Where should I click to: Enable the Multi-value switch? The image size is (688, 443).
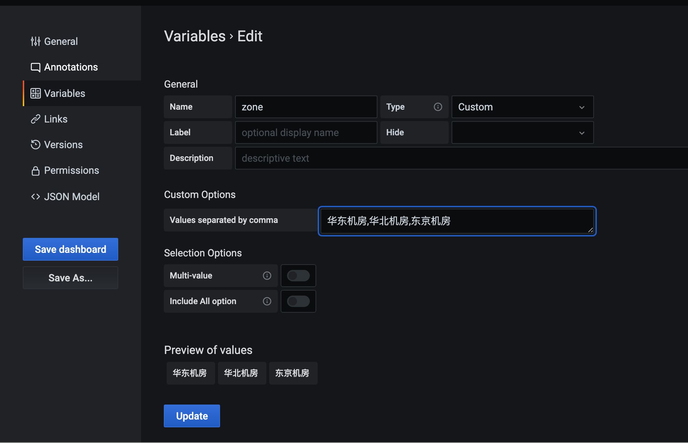[x=298, y=276]
